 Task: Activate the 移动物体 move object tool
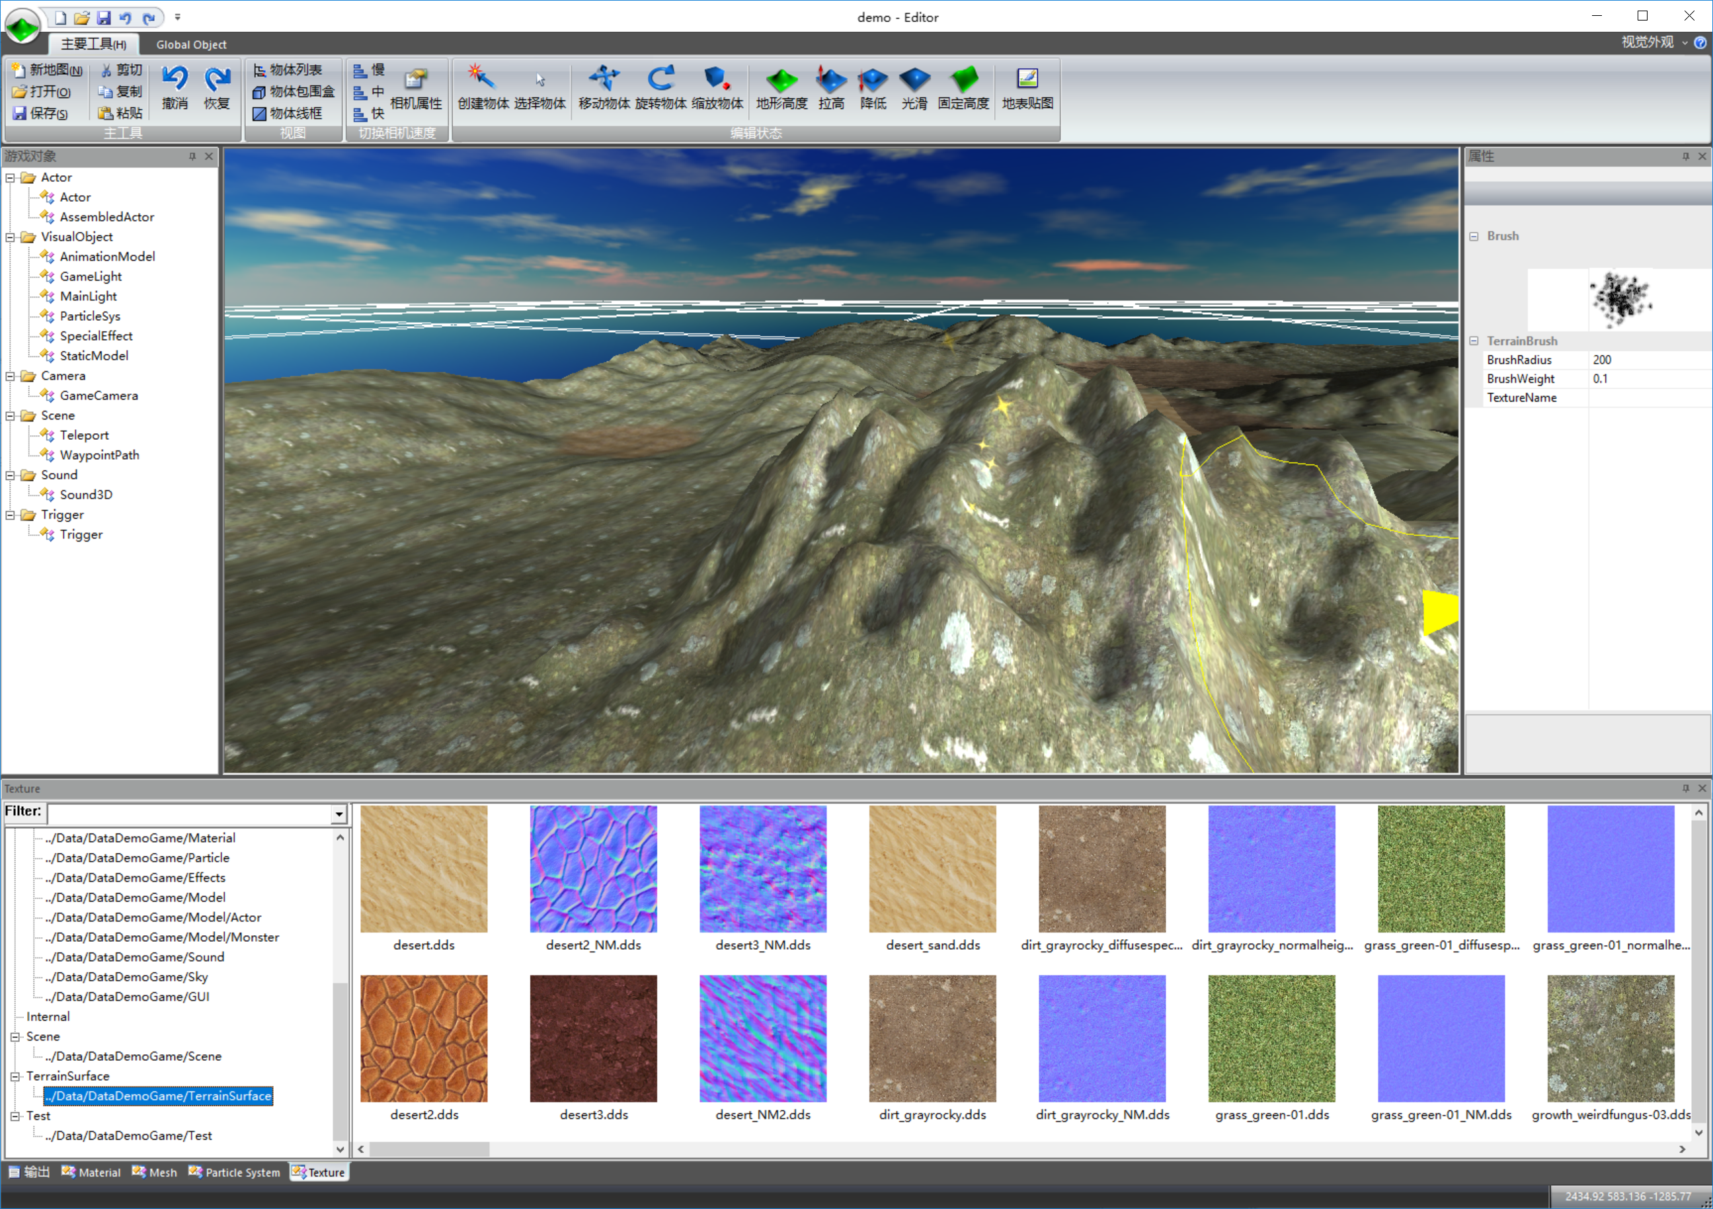click(x=604, y=88)
